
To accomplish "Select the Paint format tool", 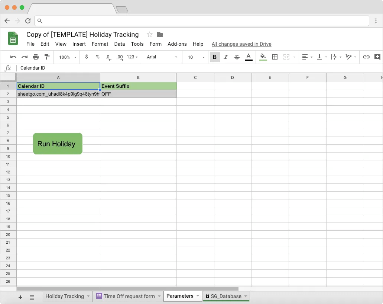I will pyautogui.click(x=46, y=57).
